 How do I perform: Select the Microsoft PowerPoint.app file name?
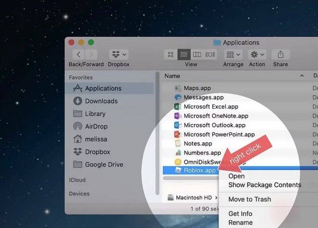[219, 134]
